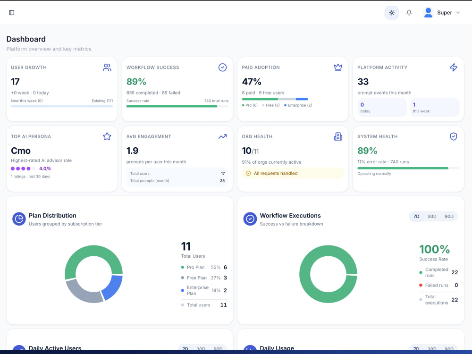Click the Top AI Persona star icon
This screenshot has width=472, height=354.
107,136
